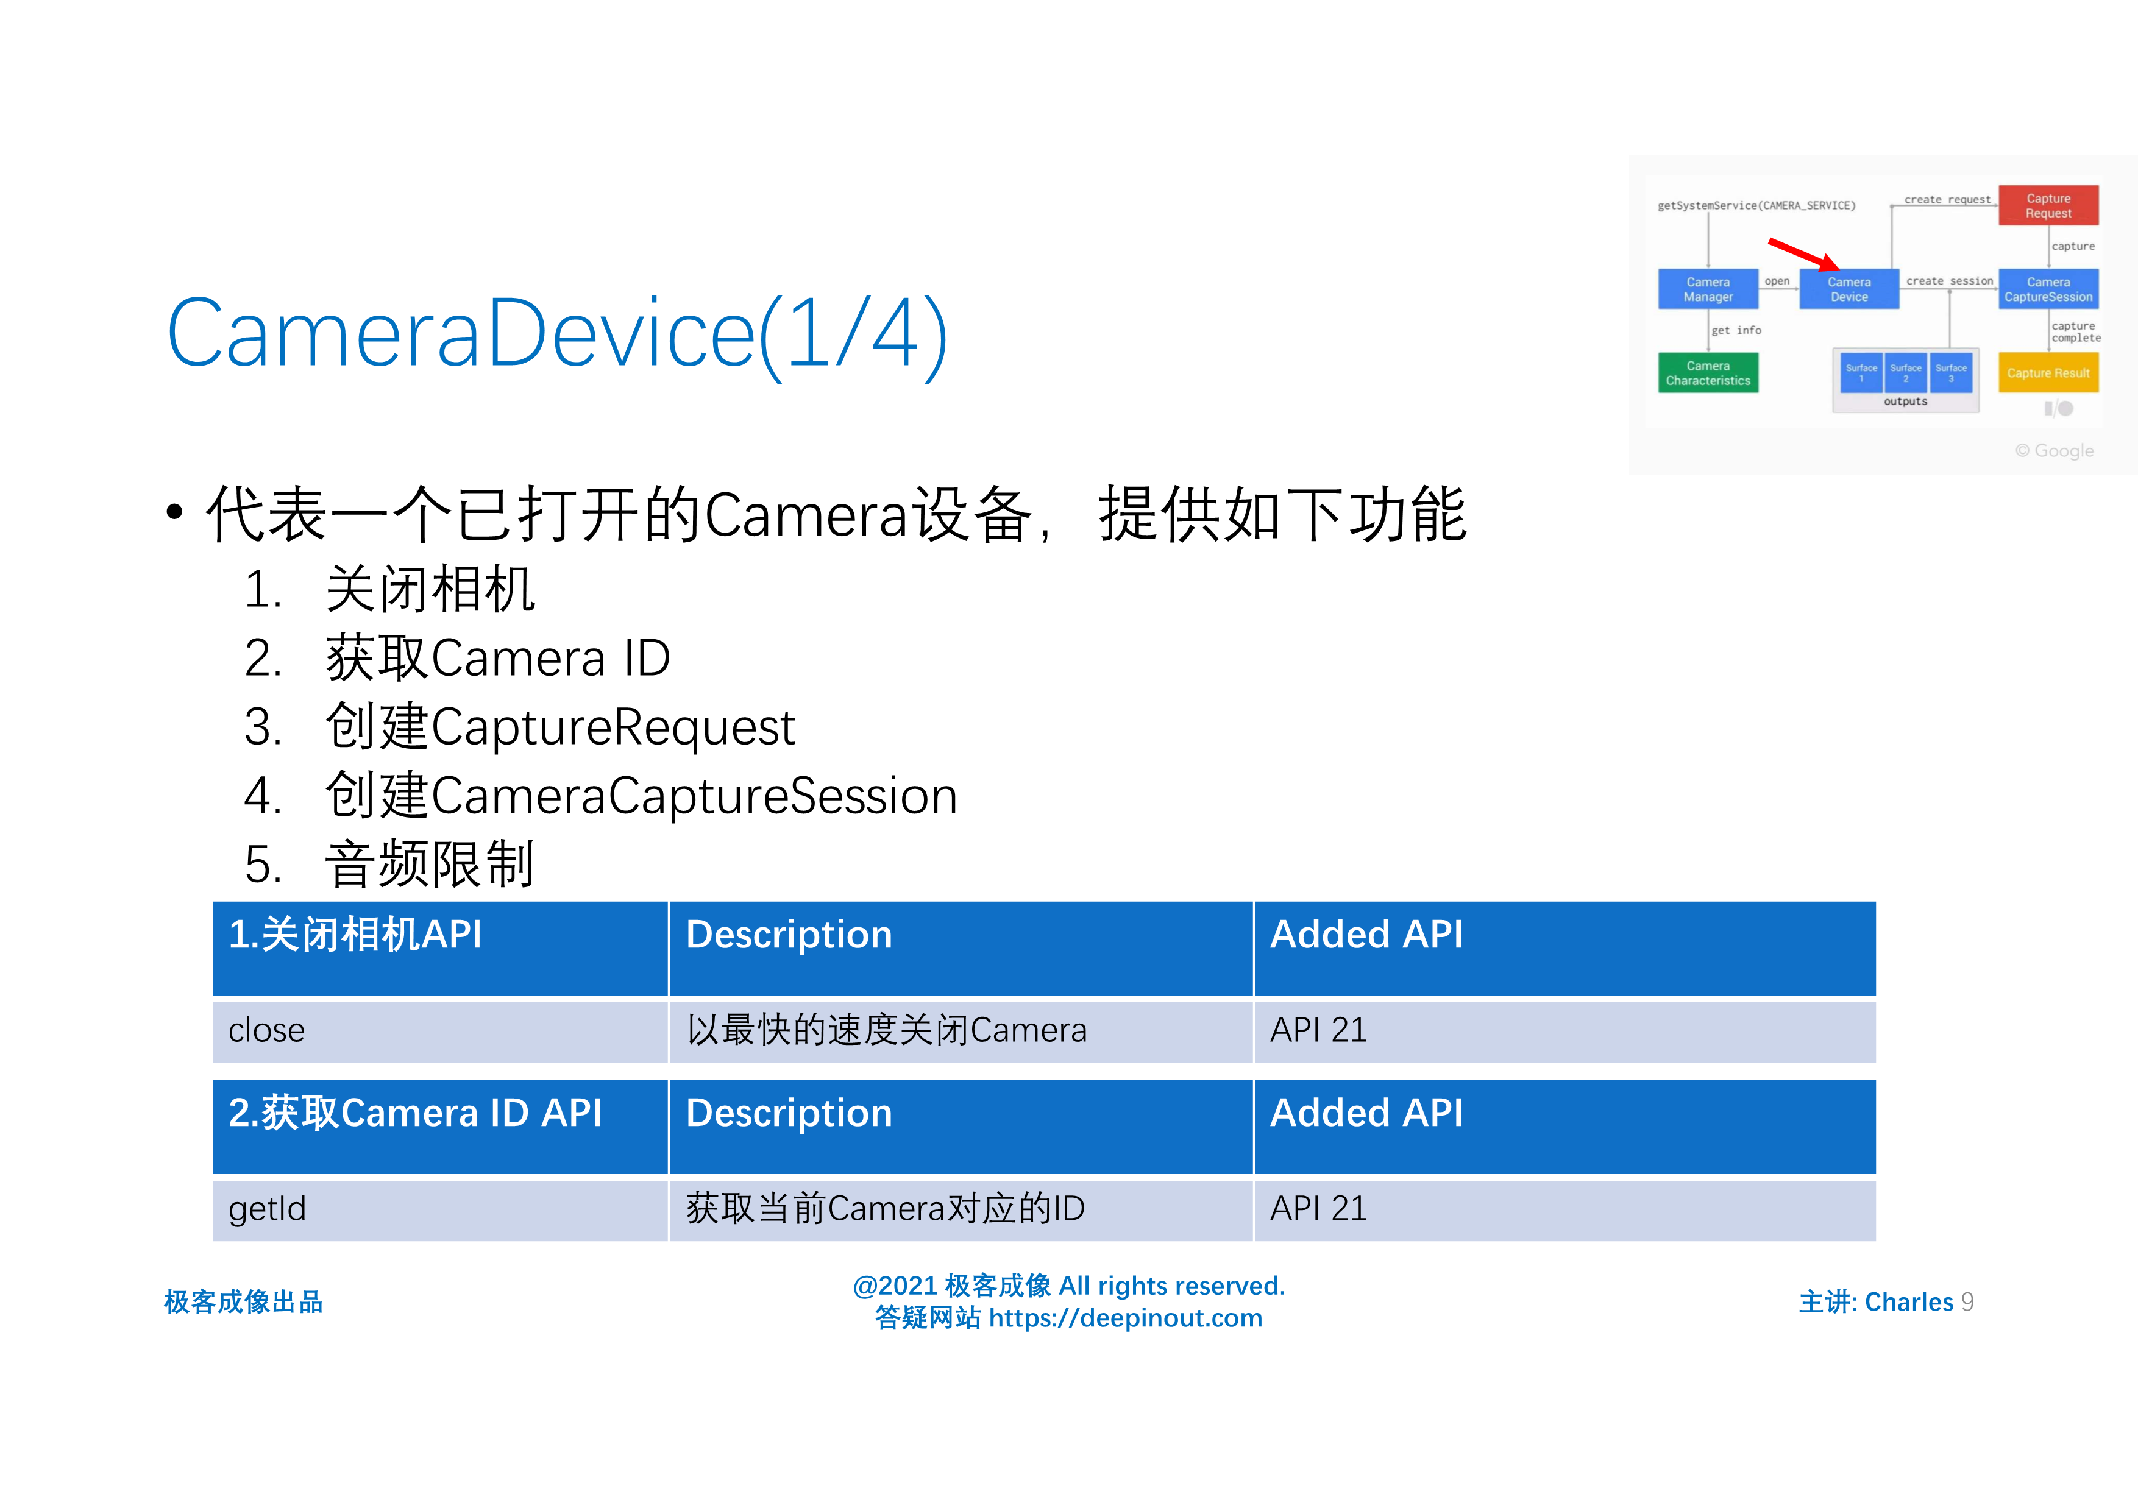Image resolution: width=2138 pixels, height=1511 pixels.
Task: Click the '以最快的速度关闭Camera' description cell
Action: pos(961,1032)
